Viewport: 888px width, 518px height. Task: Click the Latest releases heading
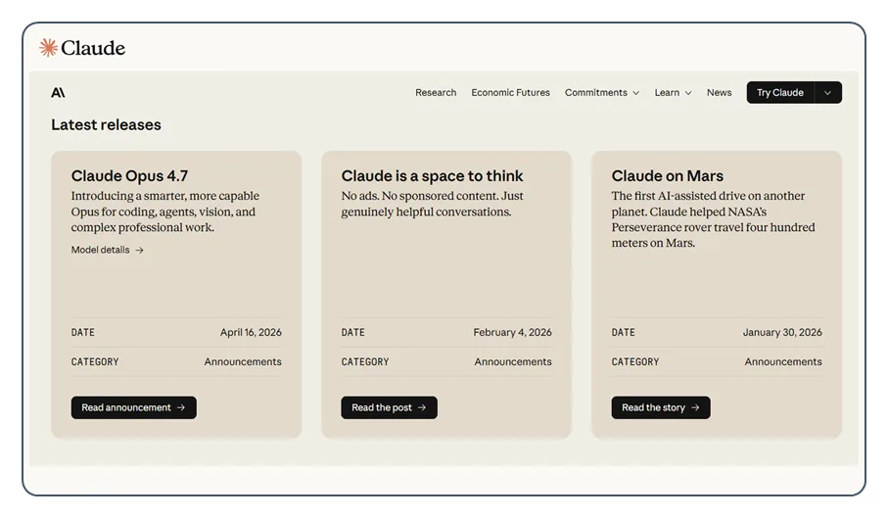[x=106, y=124]
